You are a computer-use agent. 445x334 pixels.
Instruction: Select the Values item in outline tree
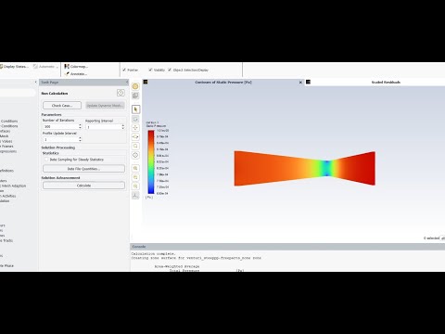pyautogui.click(x=6, y=141)
